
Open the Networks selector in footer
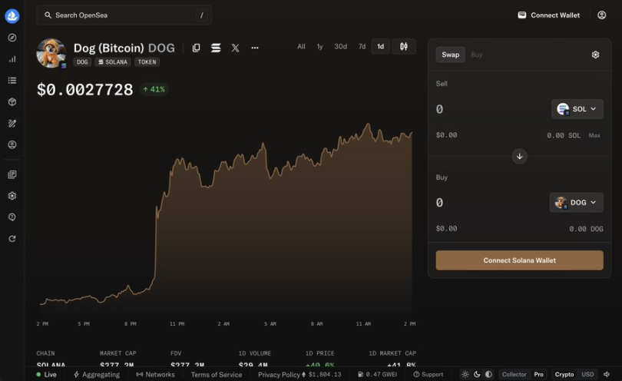tap(155, 374)
